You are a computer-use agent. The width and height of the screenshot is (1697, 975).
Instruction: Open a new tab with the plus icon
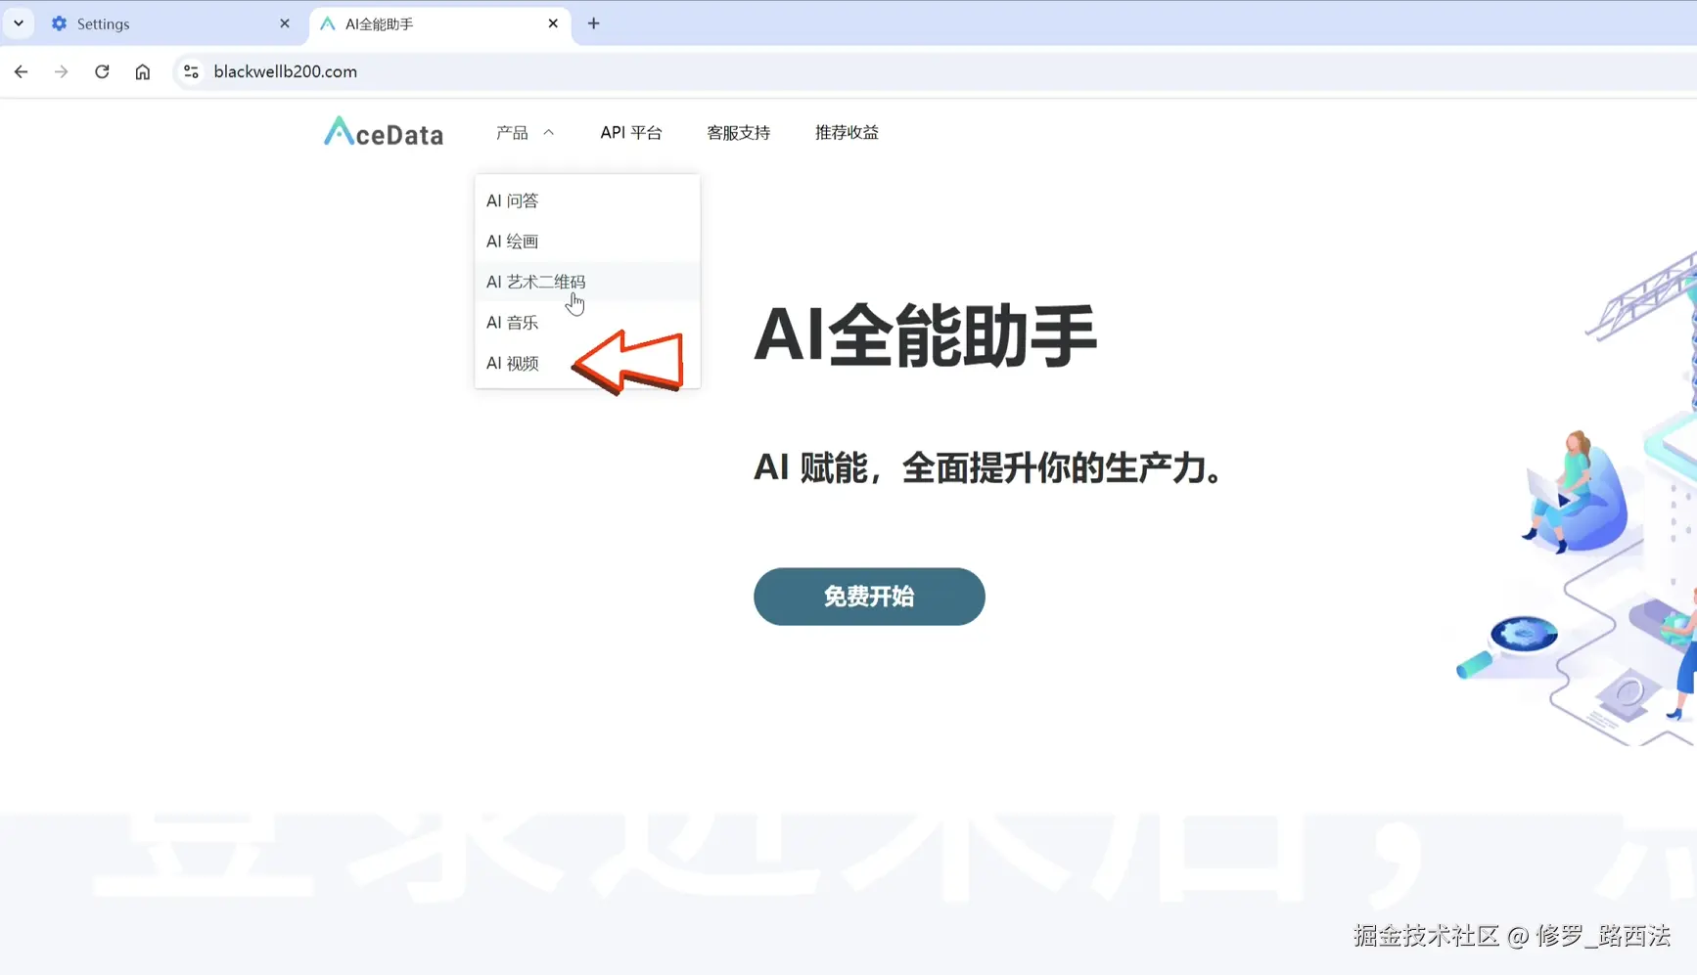pos(593,23)
